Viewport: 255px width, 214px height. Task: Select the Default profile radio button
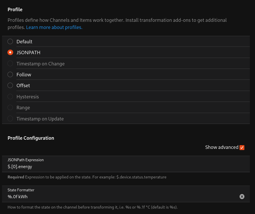click(x=10, y=42)
